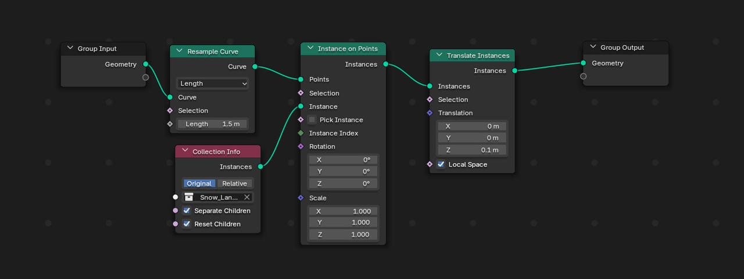744x279 pixels.
Task: Click the Separate Children input socket
Action: click(x=176, y=211)
